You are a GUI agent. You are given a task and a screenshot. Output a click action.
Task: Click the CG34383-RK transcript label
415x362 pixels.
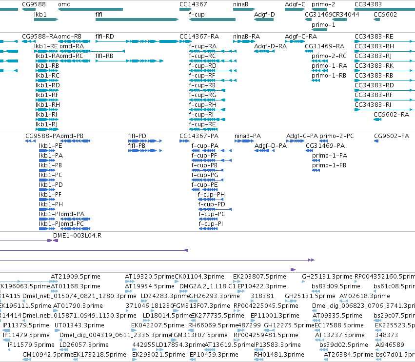click(x=374, y=66)
